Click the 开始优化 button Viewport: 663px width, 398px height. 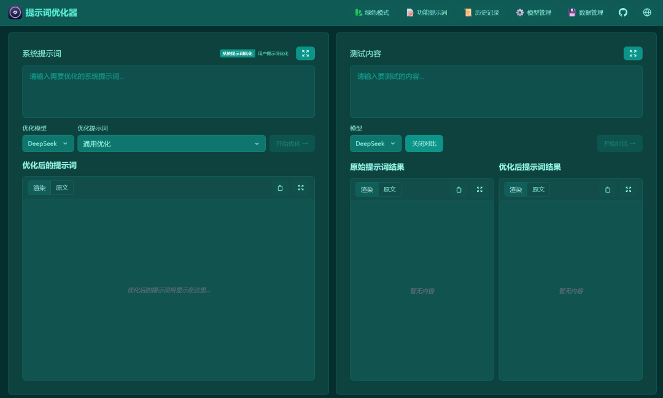[x=292, y=144]
